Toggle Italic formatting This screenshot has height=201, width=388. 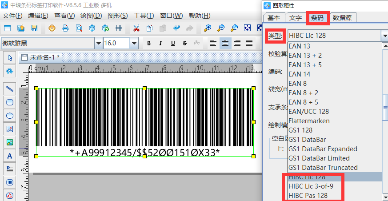tap(160, 43)
